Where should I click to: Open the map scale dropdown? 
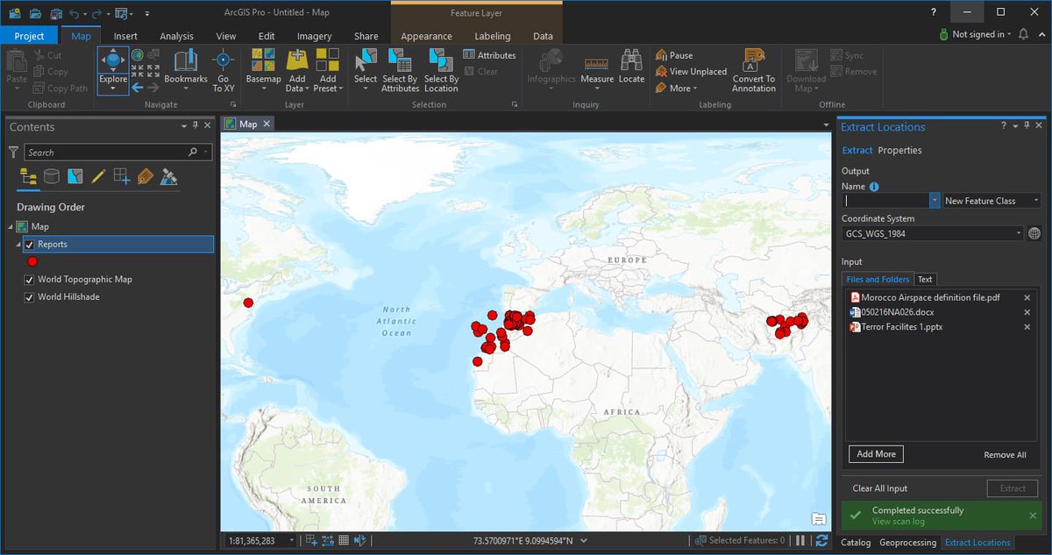pyautogui.click(x=292, y=541)
